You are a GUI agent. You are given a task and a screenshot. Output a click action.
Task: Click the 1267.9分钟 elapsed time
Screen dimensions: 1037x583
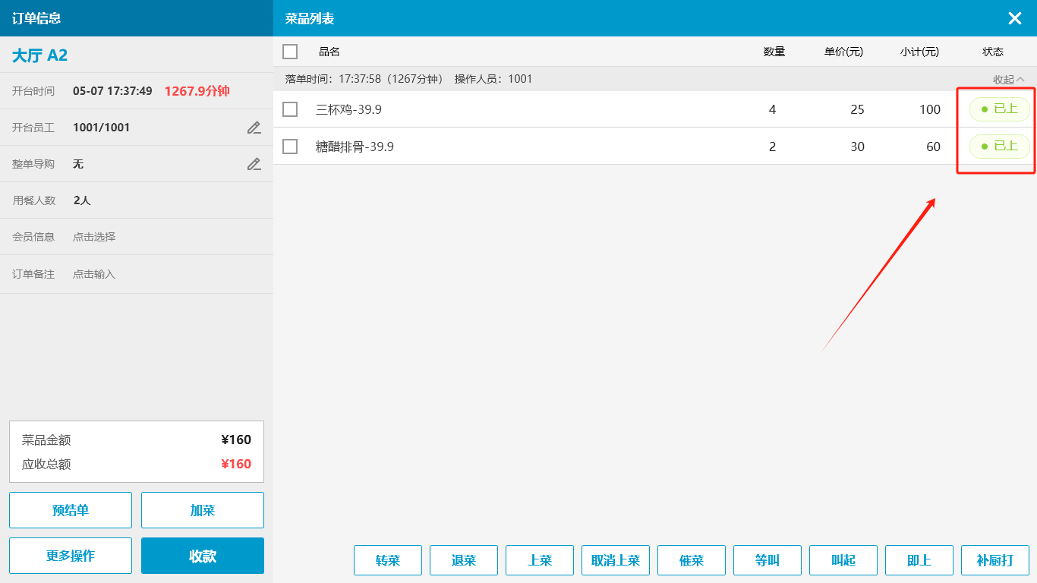pyautogui.click(x=197, y=91)
